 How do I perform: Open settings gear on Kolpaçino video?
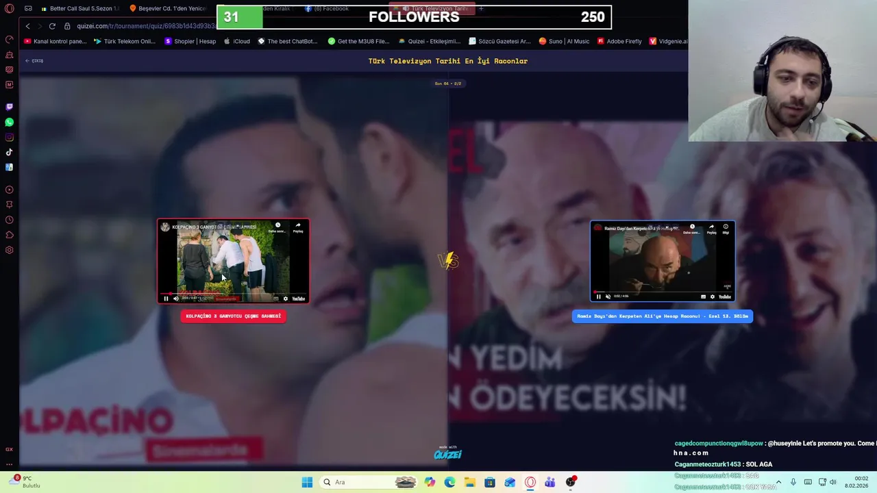tap(286, 299)
